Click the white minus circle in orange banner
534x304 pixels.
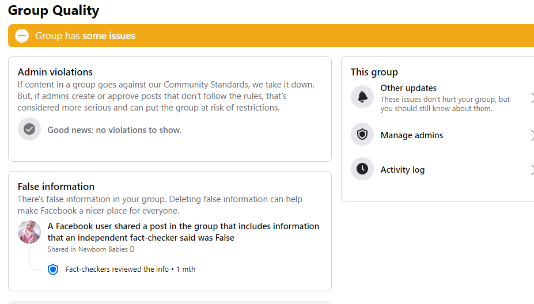[22, 36]
